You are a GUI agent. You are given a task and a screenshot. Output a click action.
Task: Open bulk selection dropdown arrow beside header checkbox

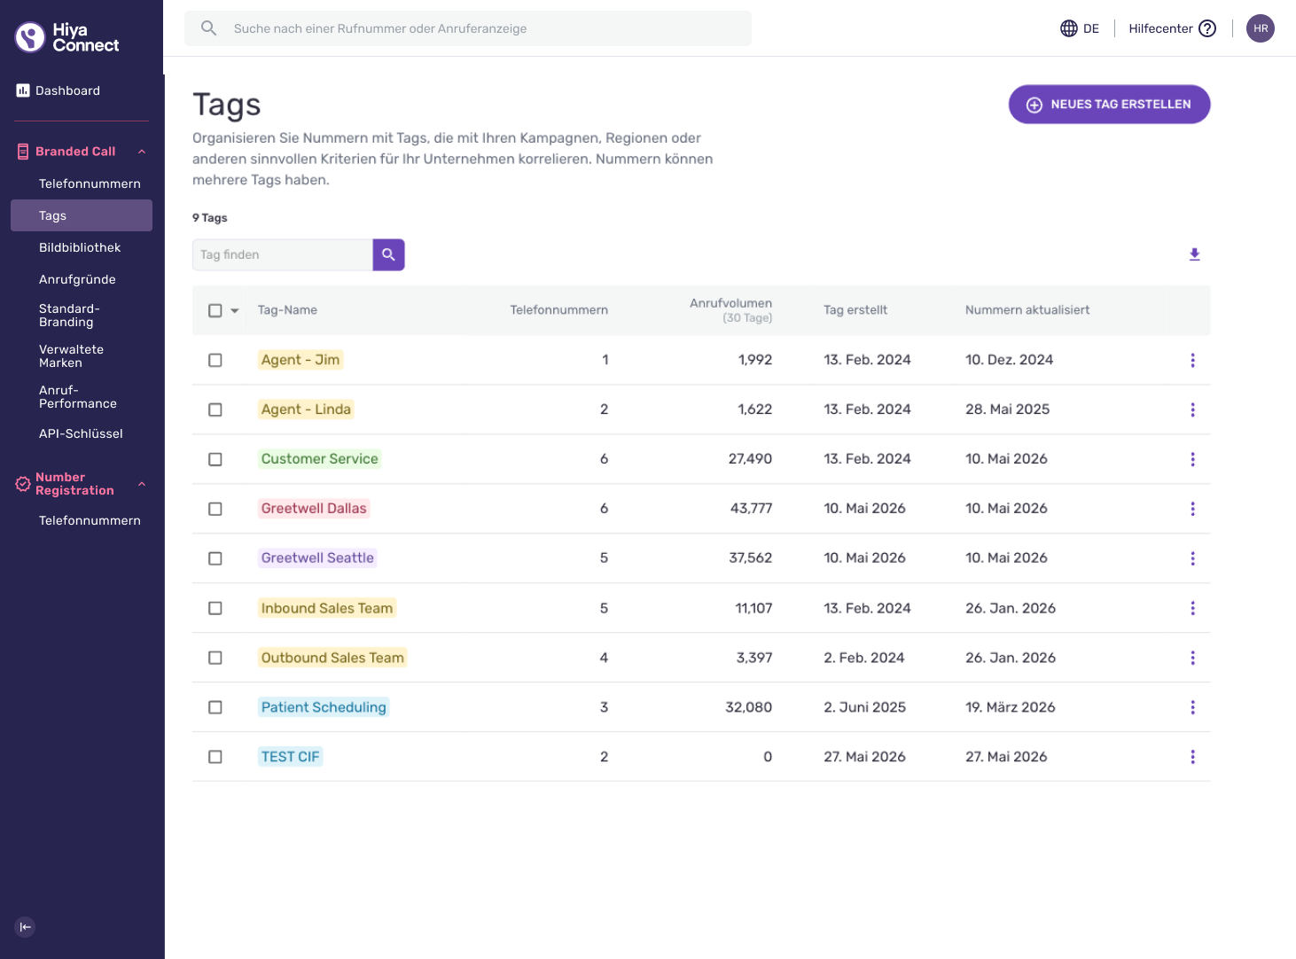235,310
